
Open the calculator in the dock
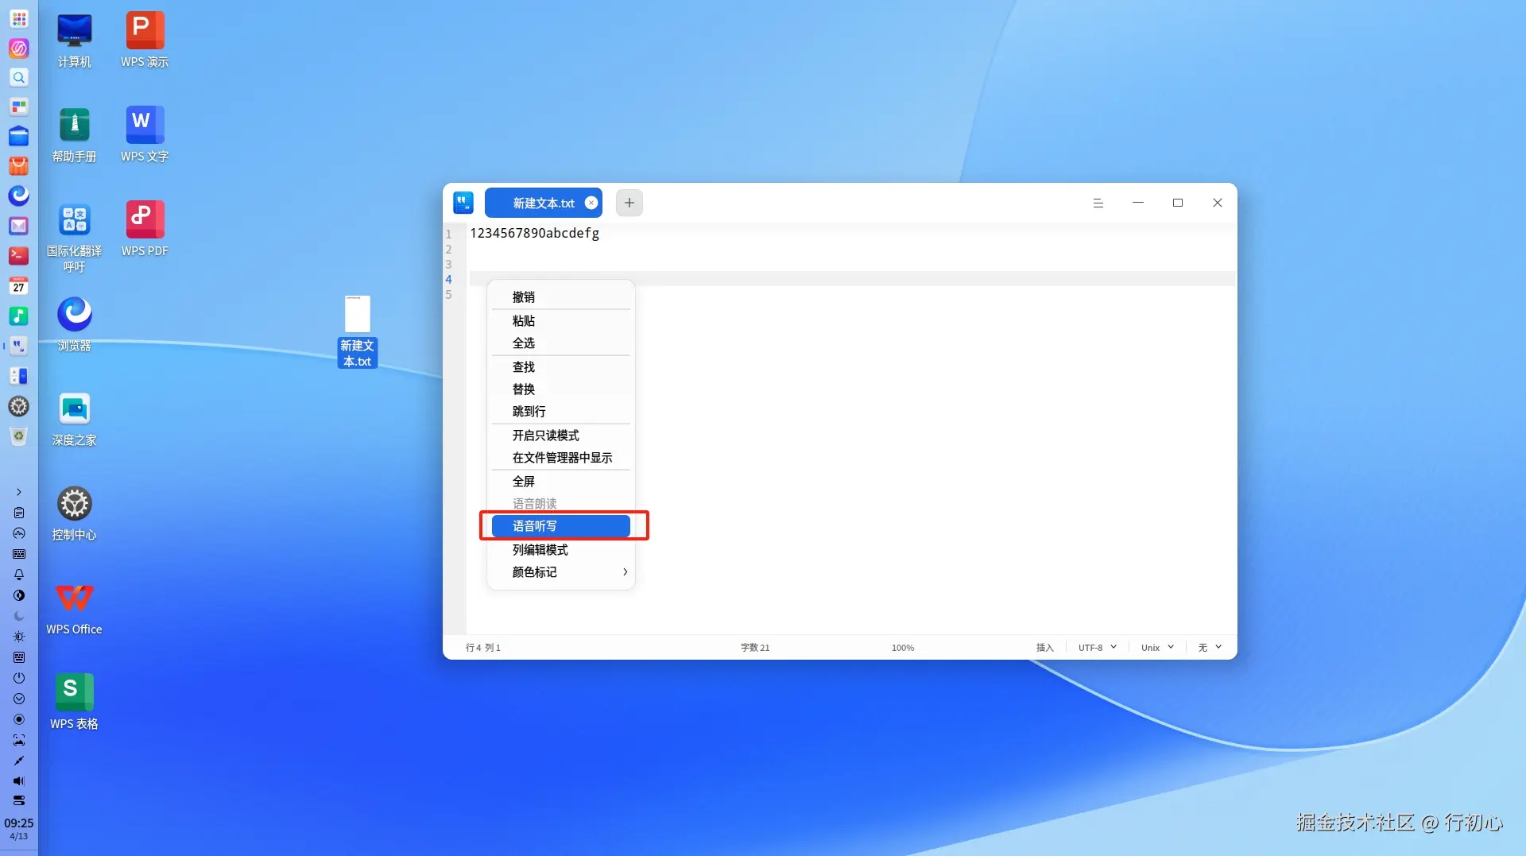(19, 376)
